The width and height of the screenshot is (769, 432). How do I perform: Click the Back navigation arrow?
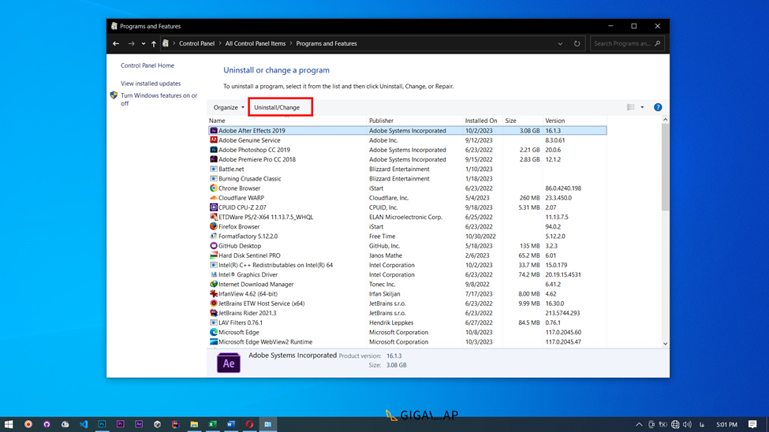pos(116,43)
